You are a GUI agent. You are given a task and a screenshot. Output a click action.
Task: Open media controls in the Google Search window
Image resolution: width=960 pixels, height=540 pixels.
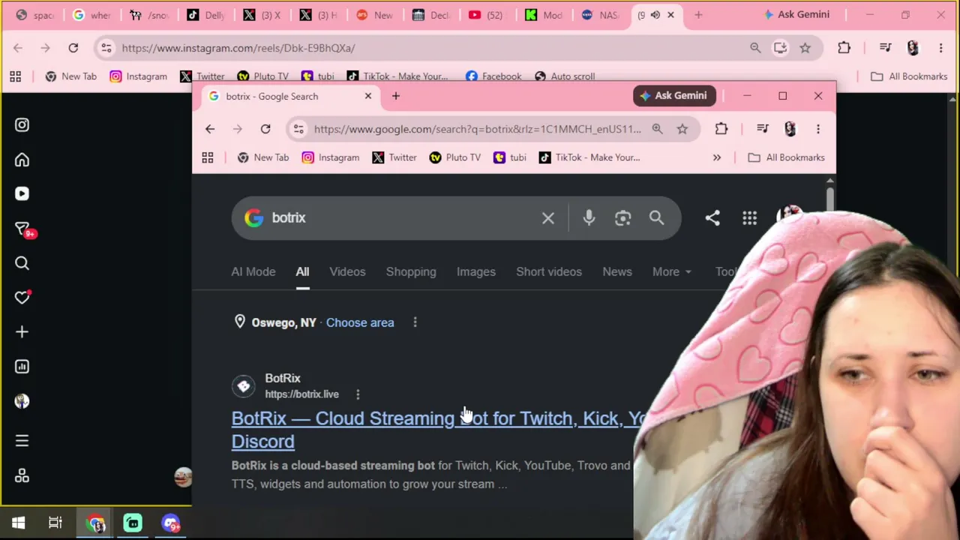point(762,129)
